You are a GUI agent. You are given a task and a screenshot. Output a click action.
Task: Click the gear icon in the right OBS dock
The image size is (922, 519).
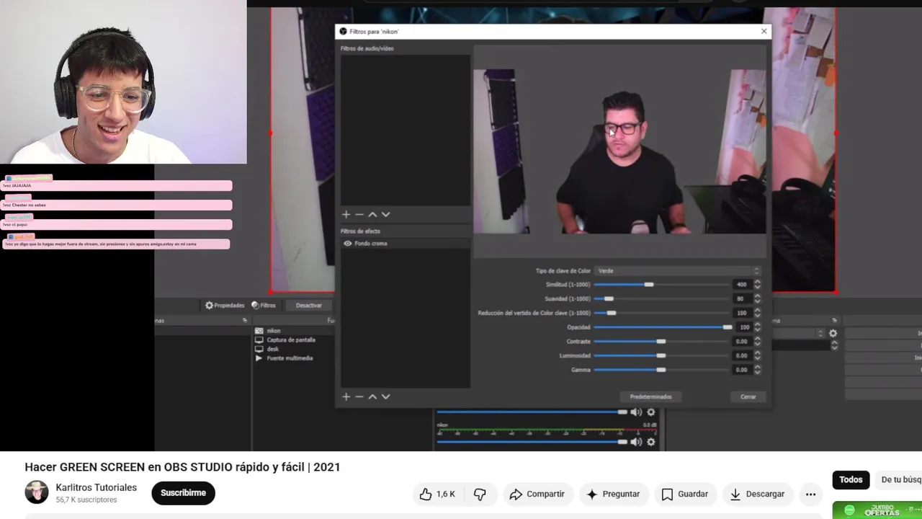(x=833, y=334)
